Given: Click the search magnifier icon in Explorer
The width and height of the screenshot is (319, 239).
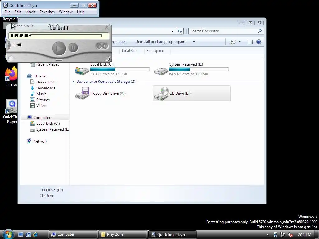Looking at the screenshot, I should (260, 31).
